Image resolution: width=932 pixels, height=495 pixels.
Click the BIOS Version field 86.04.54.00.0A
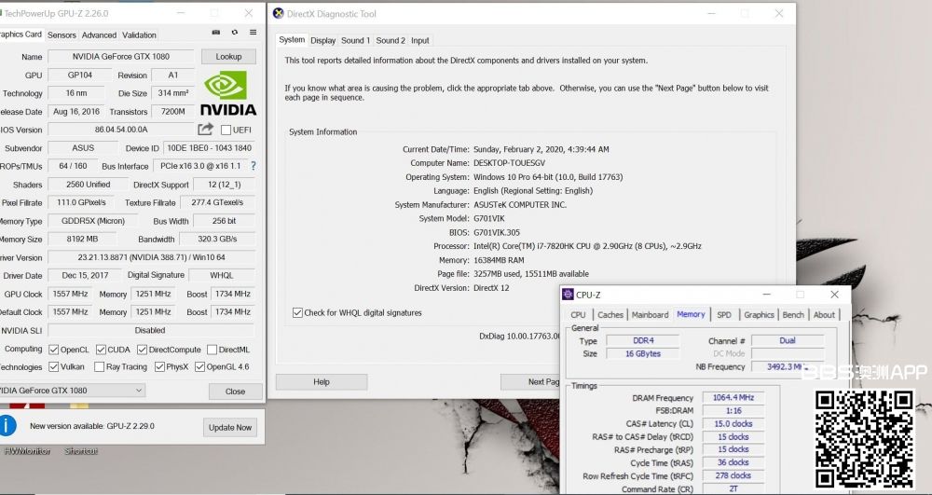121,130
